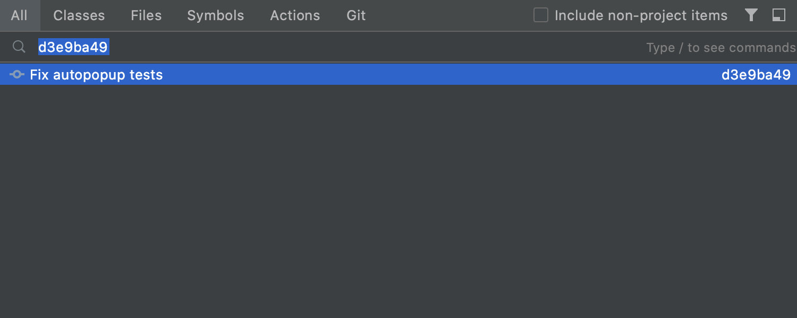Click the "Type / to see commands" hint
This screenshot has width=797, height=318.
coord(720,48)
